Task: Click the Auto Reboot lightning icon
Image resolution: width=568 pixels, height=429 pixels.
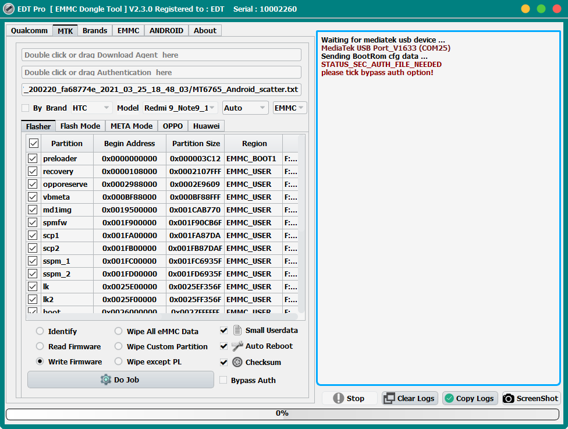Action: (237, 346)
